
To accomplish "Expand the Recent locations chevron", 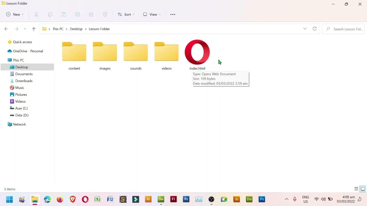I will pyautogui.click(x=25, y=29).
